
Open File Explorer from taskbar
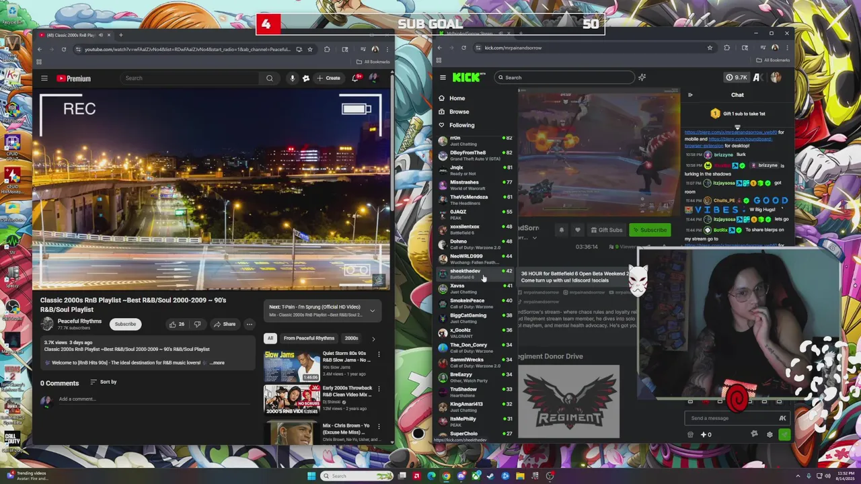pos(521,476)
